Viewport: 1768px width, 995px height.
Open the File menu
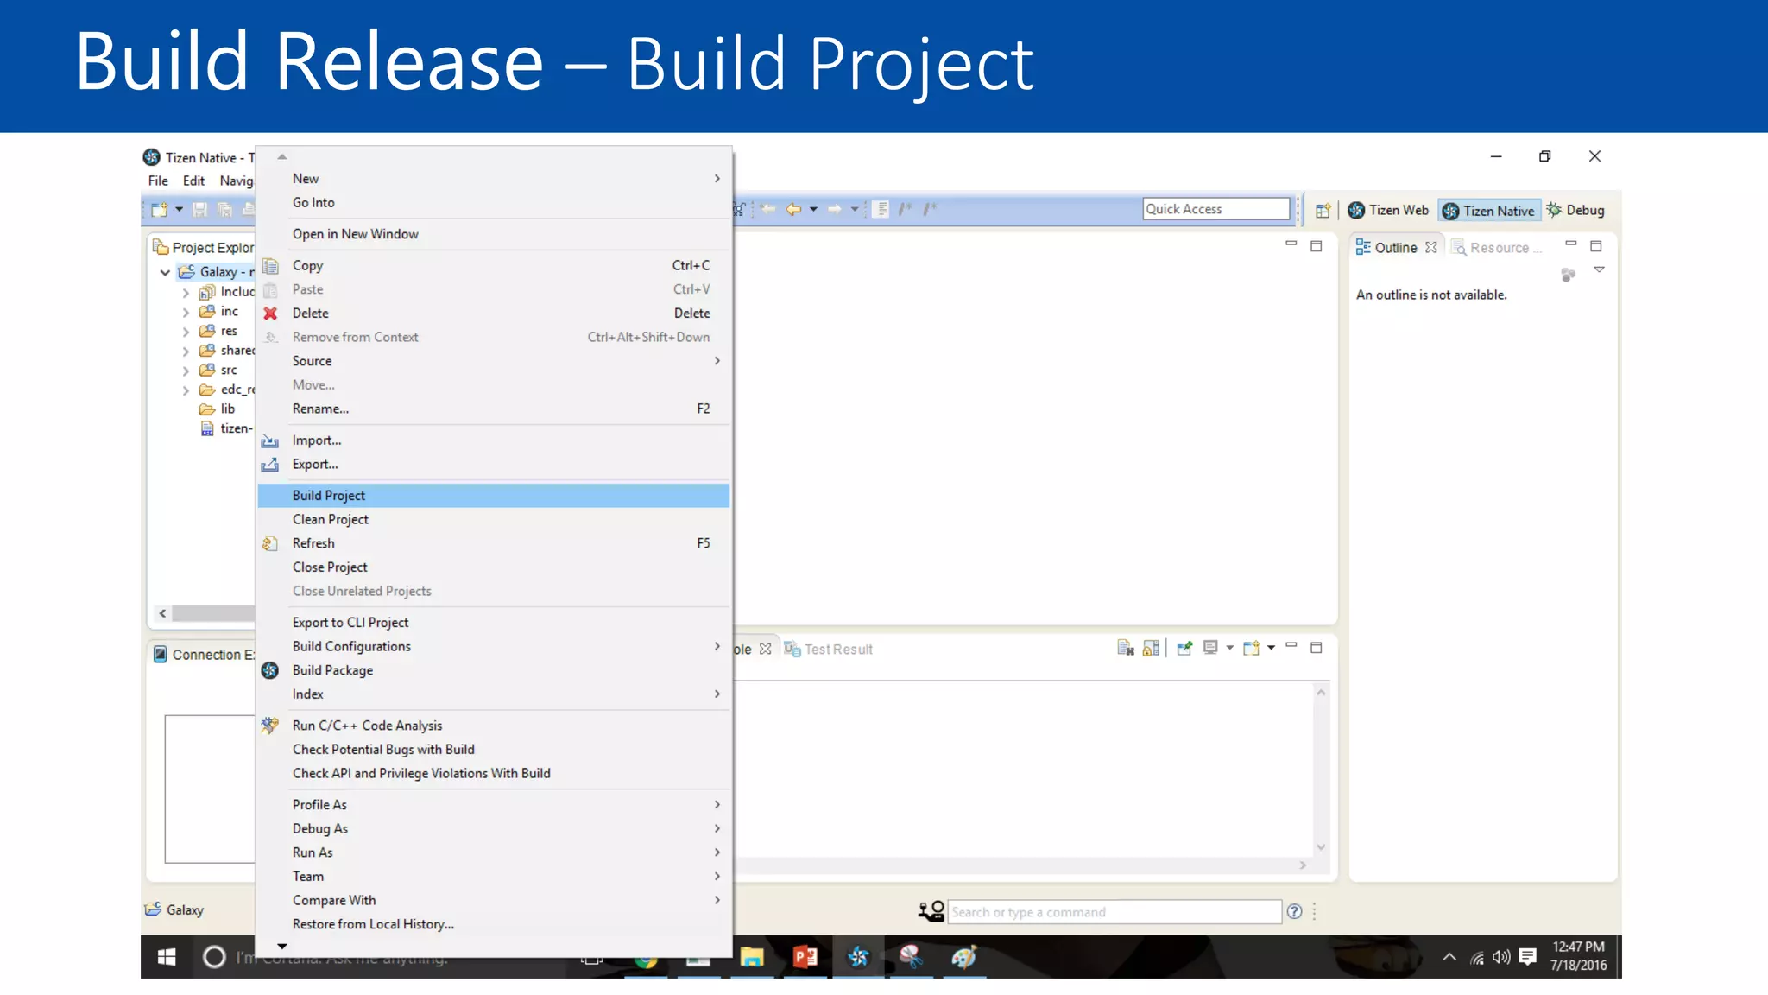tap(158, 181)
